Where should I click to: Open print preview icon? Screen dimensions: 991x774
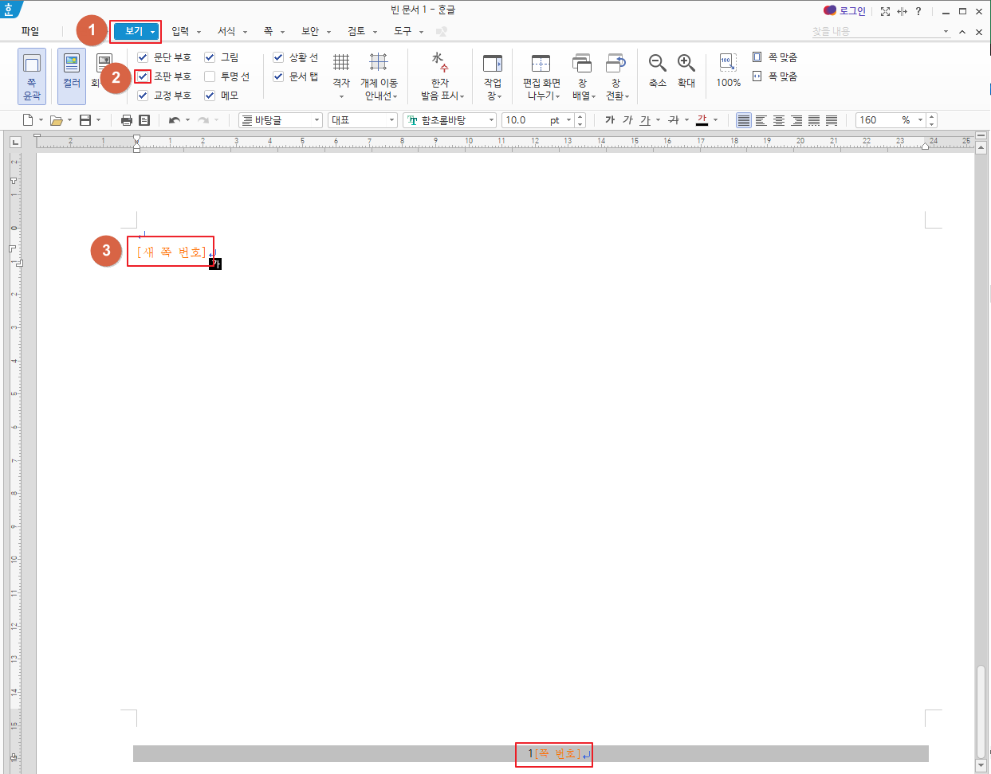point(144,120)
